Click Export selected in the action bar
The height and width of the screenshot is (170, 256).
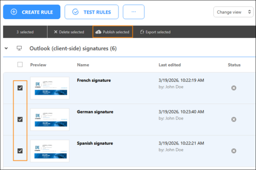tap(155, 32)
